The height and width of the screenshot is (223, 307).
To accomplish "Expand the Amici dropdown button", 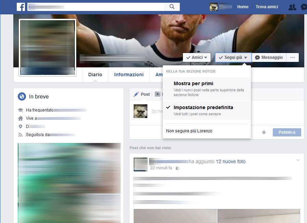I will pyautogui.click(x=197, y=57).
